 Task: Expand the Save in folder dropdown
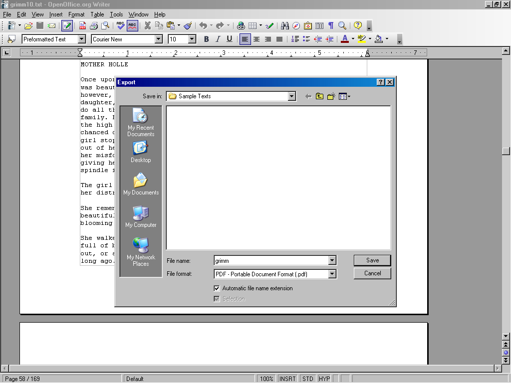[x=291, y=96]
